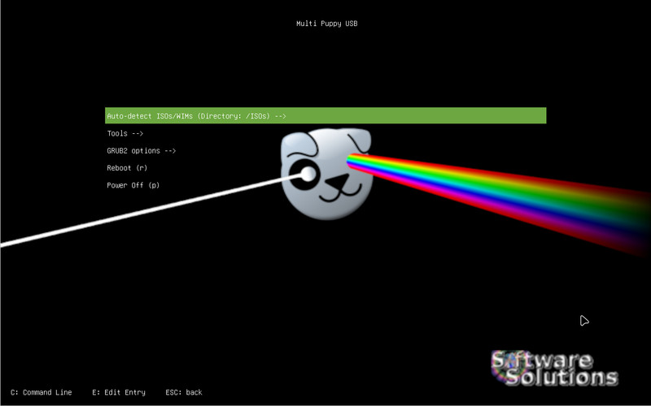The width and height of the screenshot is (651, 406).
Task: Open the Tools submenu entry
Action: pyautogui.click(x=125, y=133)
